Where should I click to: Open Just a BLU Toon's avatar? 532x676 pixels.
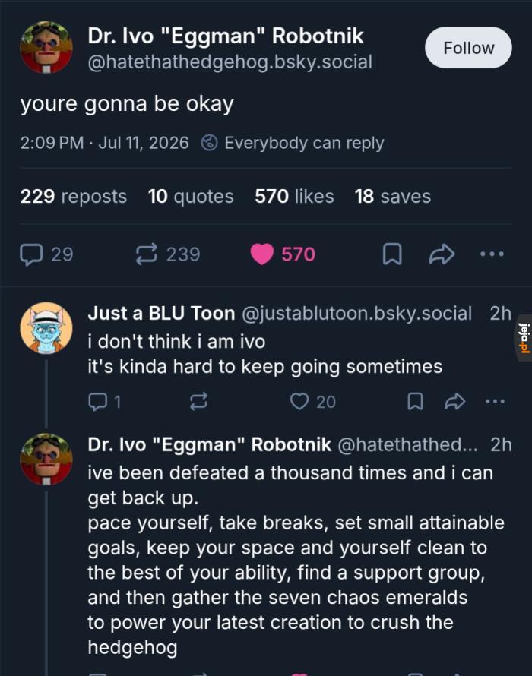pos(46,328)
